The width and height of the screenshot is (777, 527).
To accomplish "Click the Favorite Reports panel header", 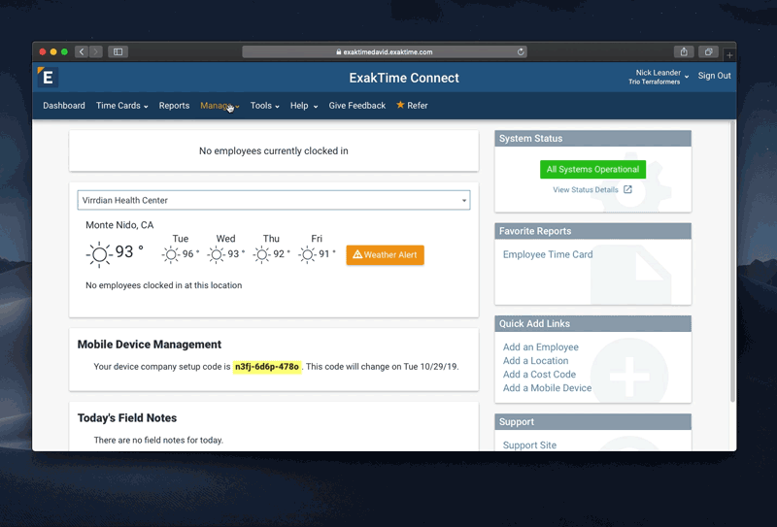I will tap(592, 231).
